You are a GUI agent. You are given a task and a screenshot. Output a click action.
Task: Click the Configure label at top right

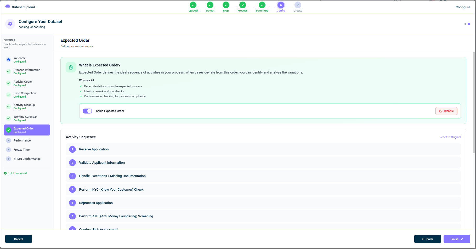pos(463,7)
